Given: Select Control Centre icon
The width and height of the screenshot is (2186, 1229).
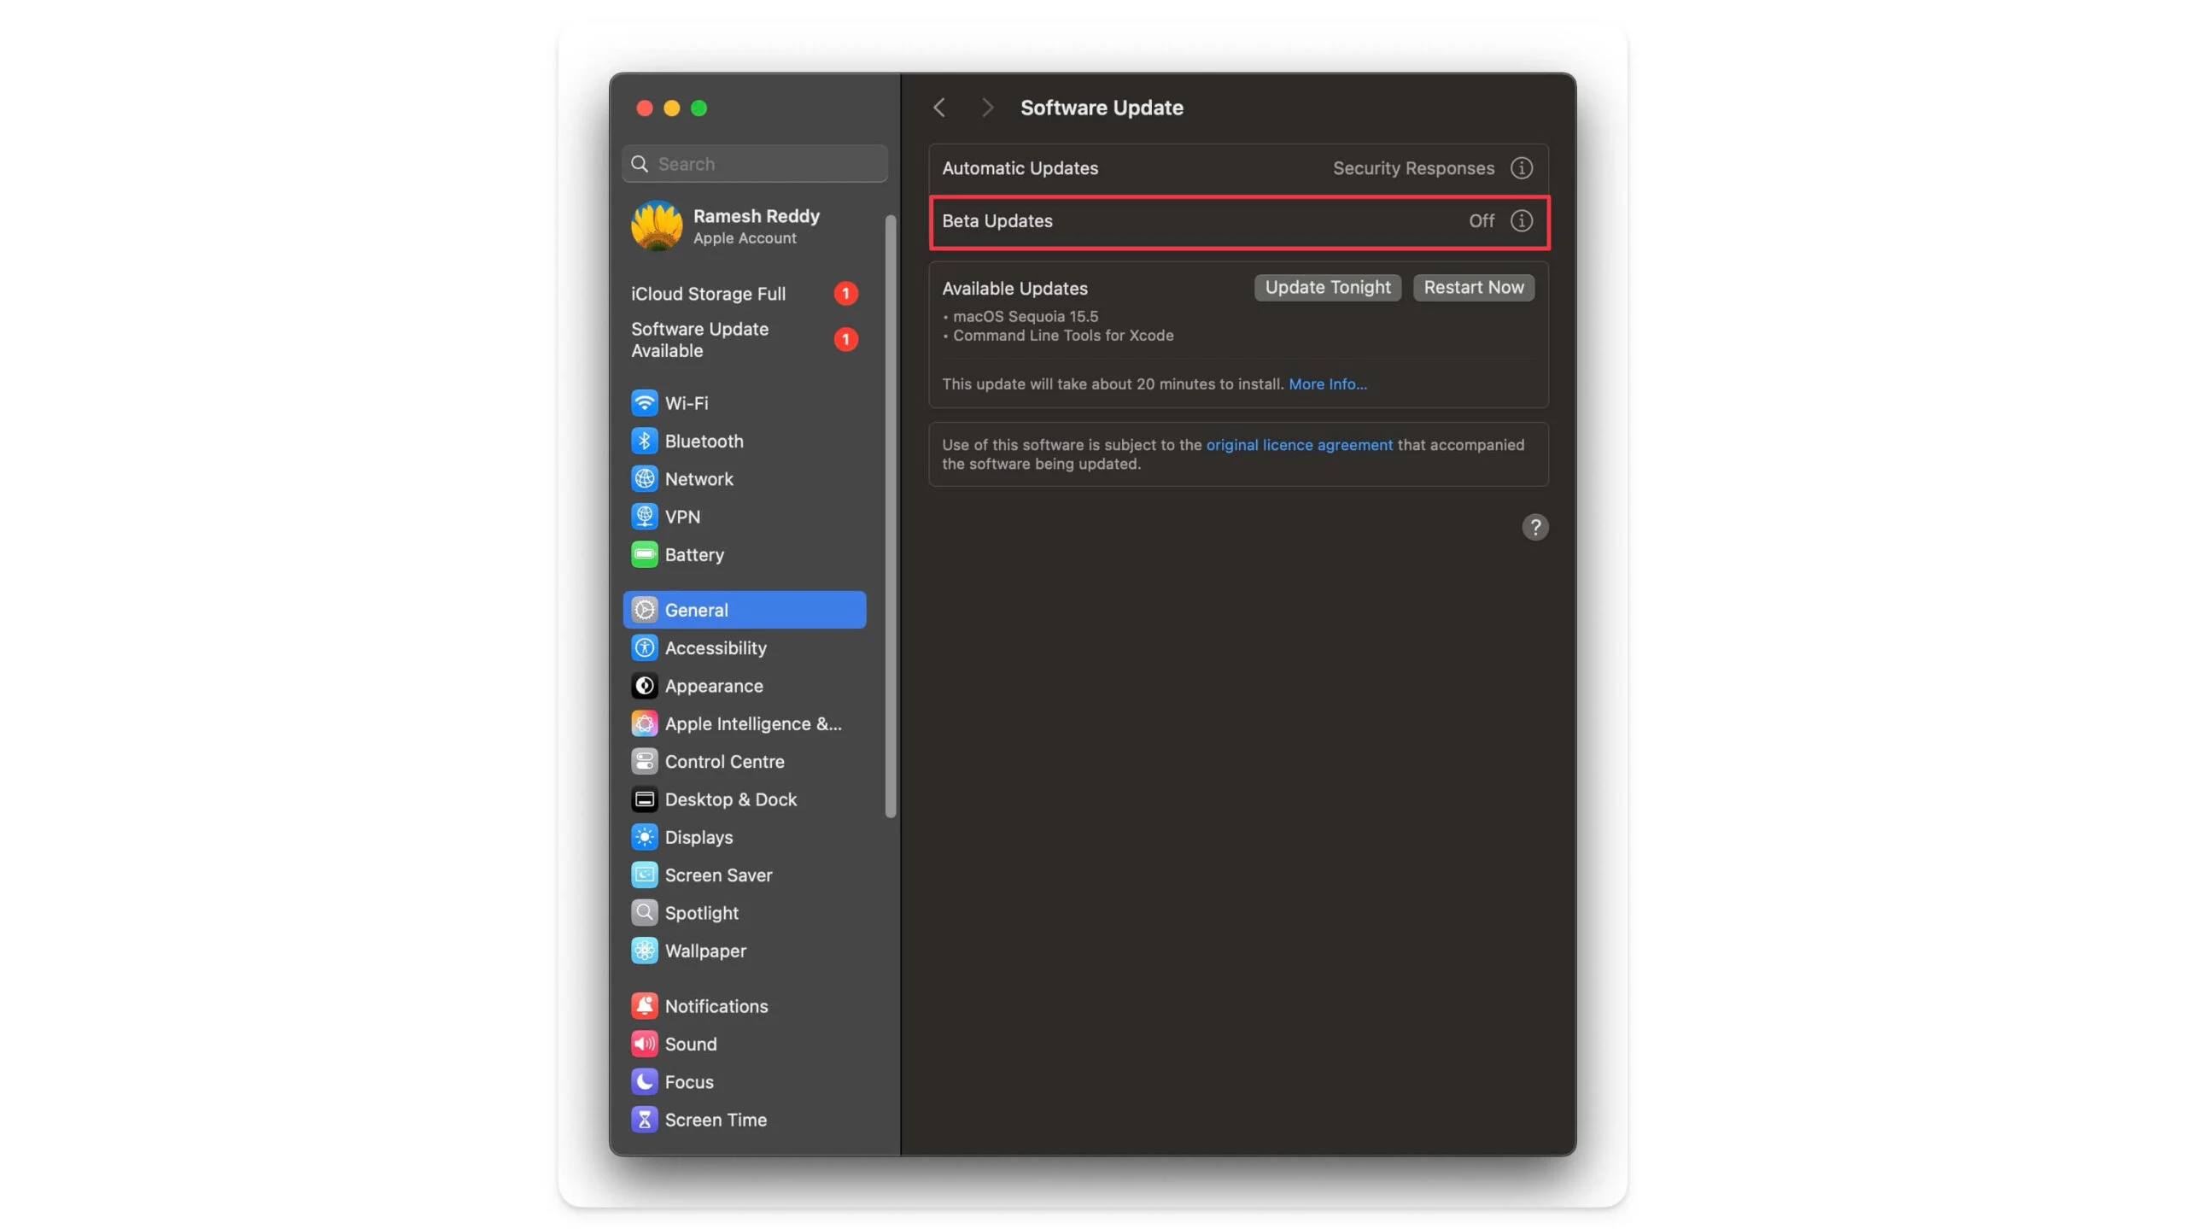Looking at the screenshot, I should tap(644, 761).
